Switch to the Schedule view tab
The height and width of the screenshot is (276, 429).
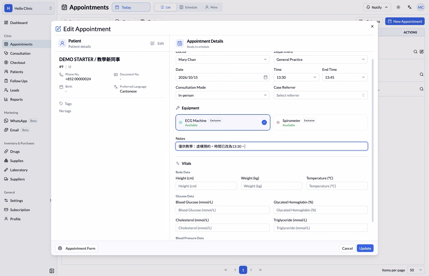pyautogui.click(x=188, y=7)
